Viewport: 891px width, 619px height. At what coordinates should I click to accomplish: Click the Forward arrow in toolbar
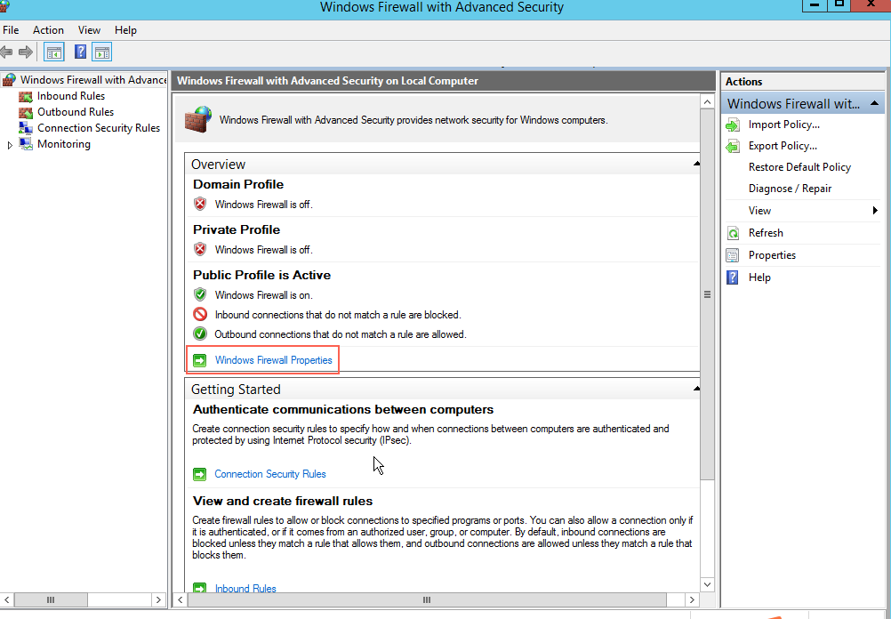[26, 52]
